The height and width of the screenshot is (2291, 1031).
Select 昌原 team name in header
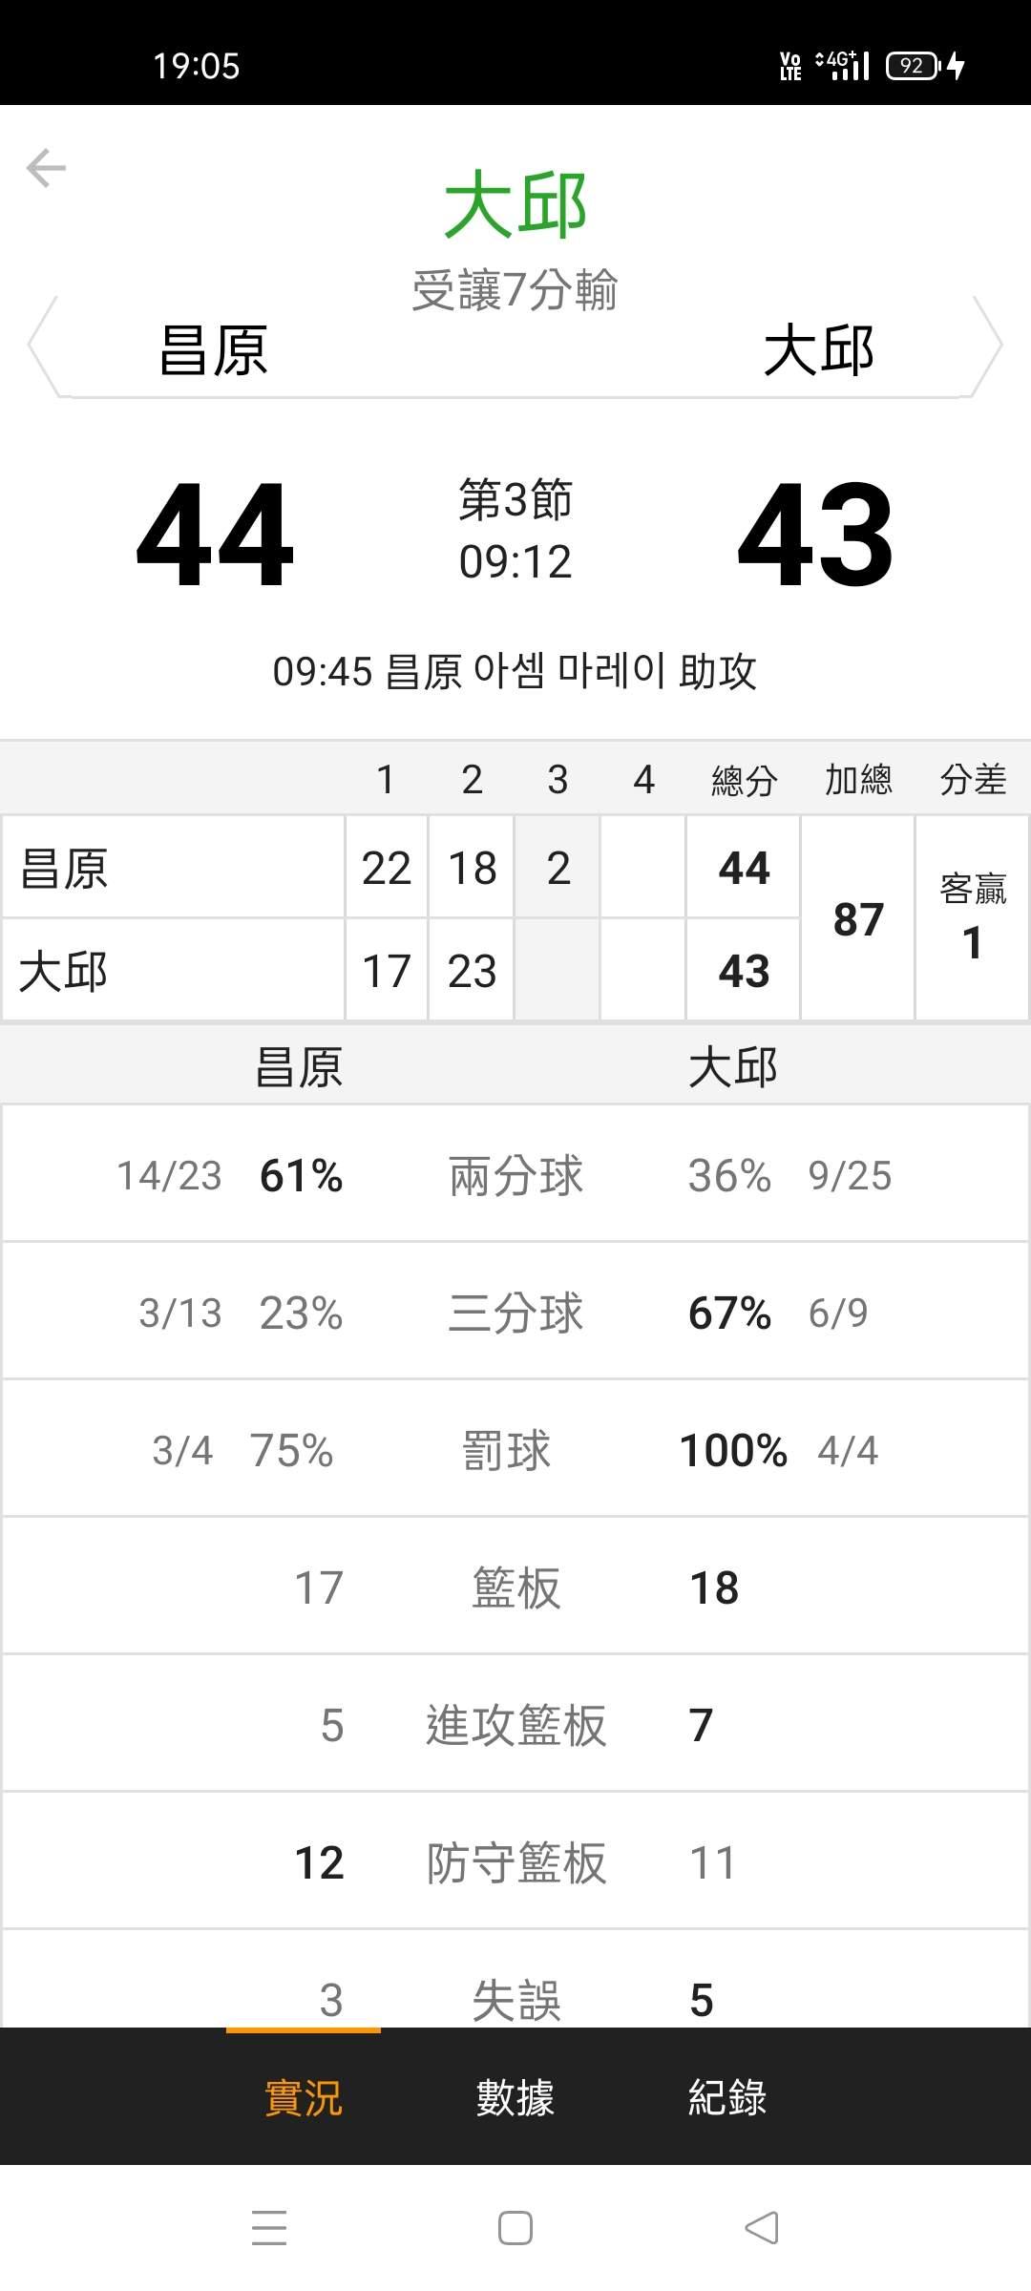point(214,350)
